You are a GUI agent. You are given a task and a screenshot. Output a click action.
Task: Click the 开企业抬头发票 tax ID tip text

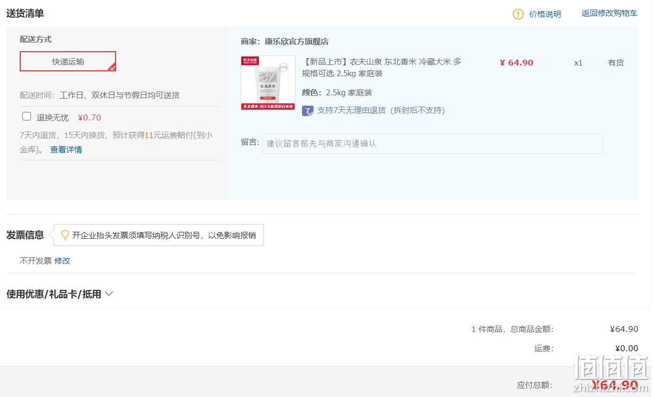pos(164,235)
